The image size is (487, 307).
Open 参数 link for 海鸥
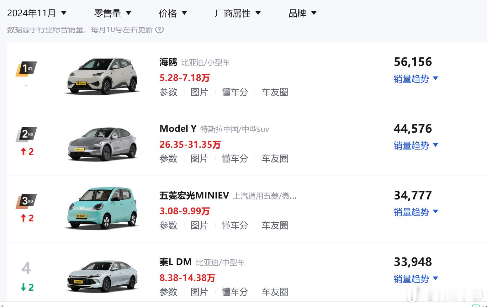coord(168,92)
